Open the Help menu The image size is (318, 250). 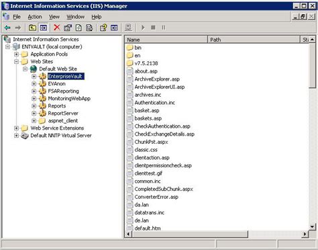click(x=97, y=17)
